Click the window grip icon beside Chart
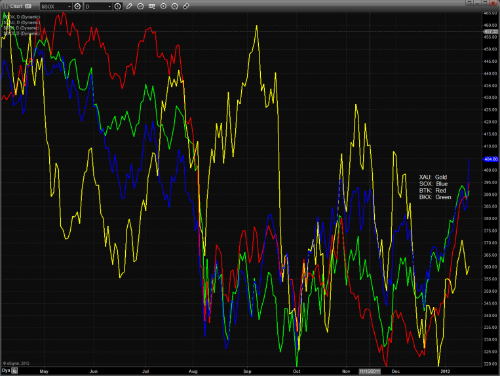The image size is (500, 376). [x=5, y=6]
